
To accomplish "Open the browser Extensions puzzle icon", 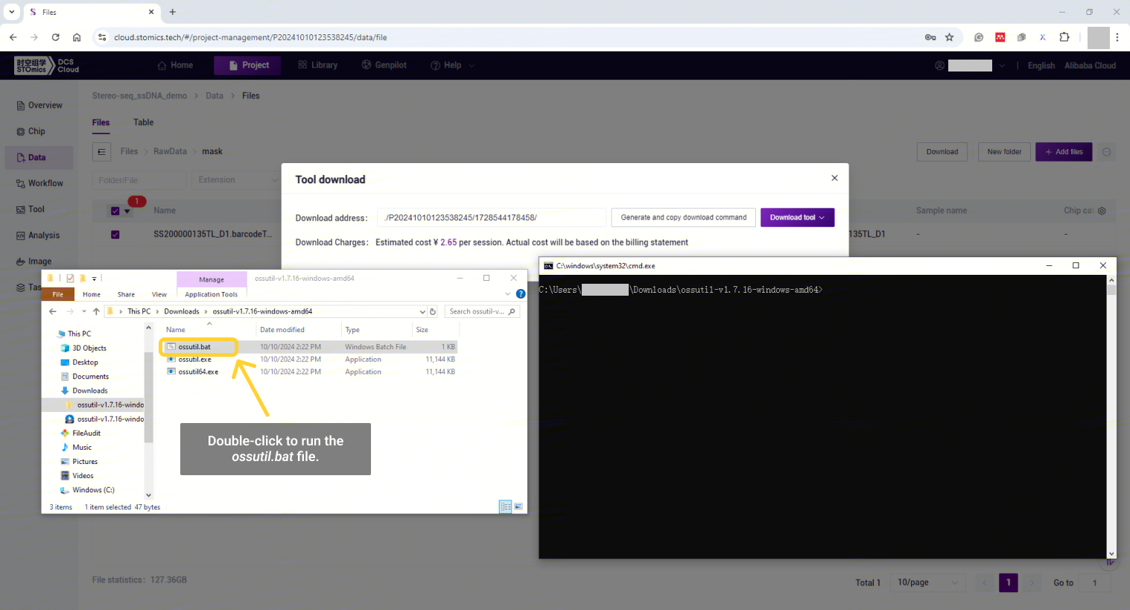I will [x=1064, y=37].
